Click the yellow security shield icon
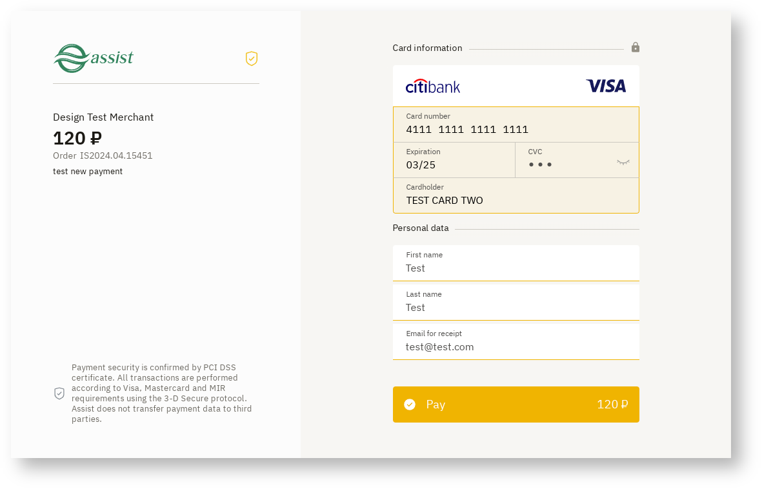The image size is (762, 489). click(x=252, y=59)
